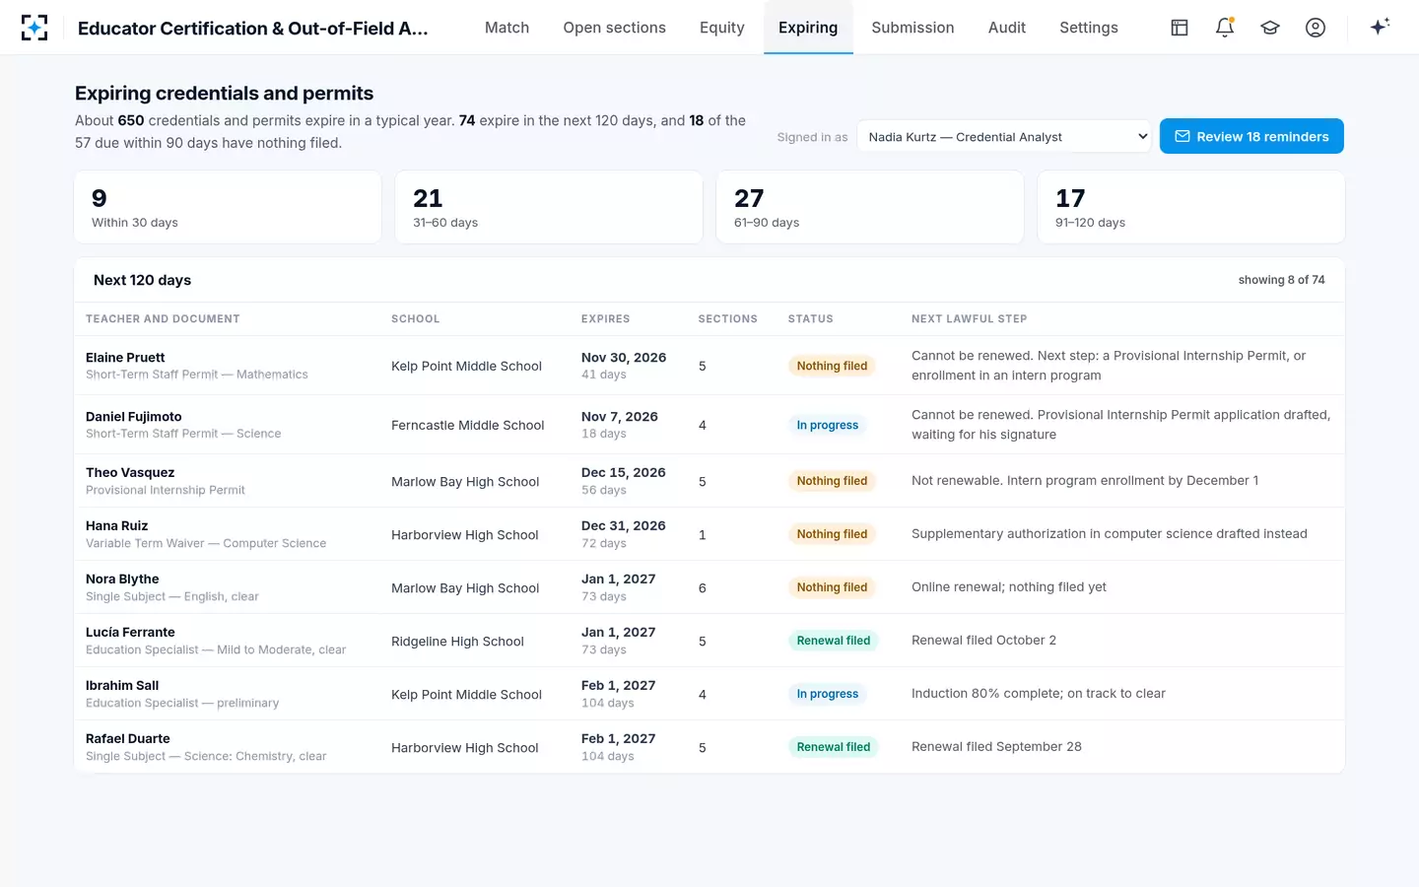
Task: Select the Expiring tab
Action: 808,28
